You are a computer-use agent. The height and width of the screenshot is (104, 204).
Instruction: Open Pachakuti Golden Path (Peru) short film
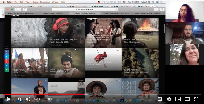(67, 63)
